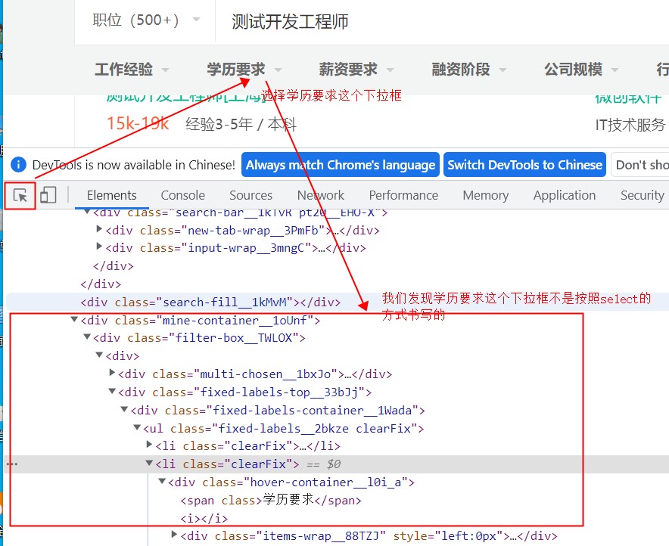The image size is (669, 546).
Task: Expand the input-wrap__3mngC div node
Action: 99,247
